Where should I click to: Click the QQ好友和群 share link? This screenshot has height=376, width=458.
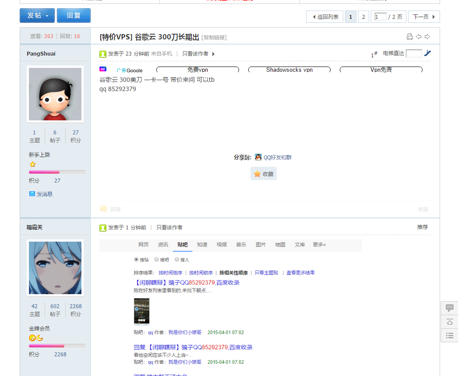coord(278,157)
